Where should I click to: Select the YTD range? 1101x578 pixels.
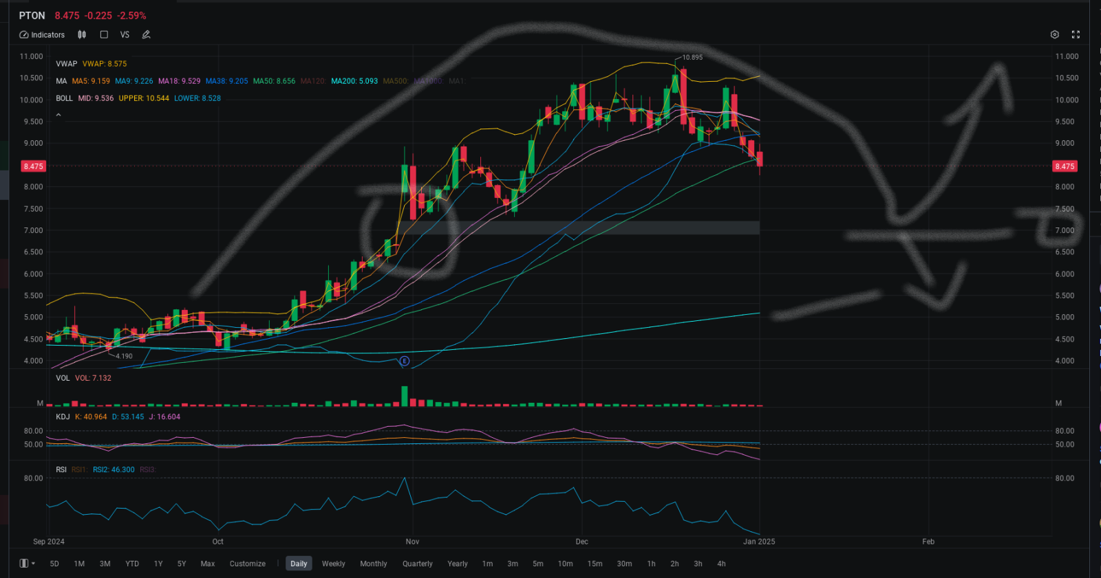[x=132, y=564]
